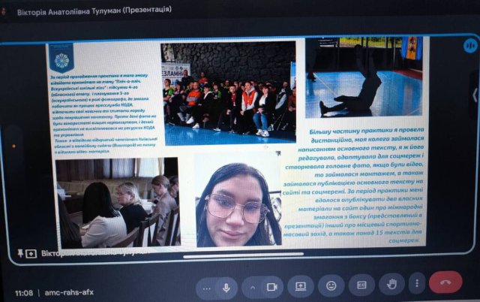
Task: Expand camera video settings chevron
Action: click(x=252, y=286)
